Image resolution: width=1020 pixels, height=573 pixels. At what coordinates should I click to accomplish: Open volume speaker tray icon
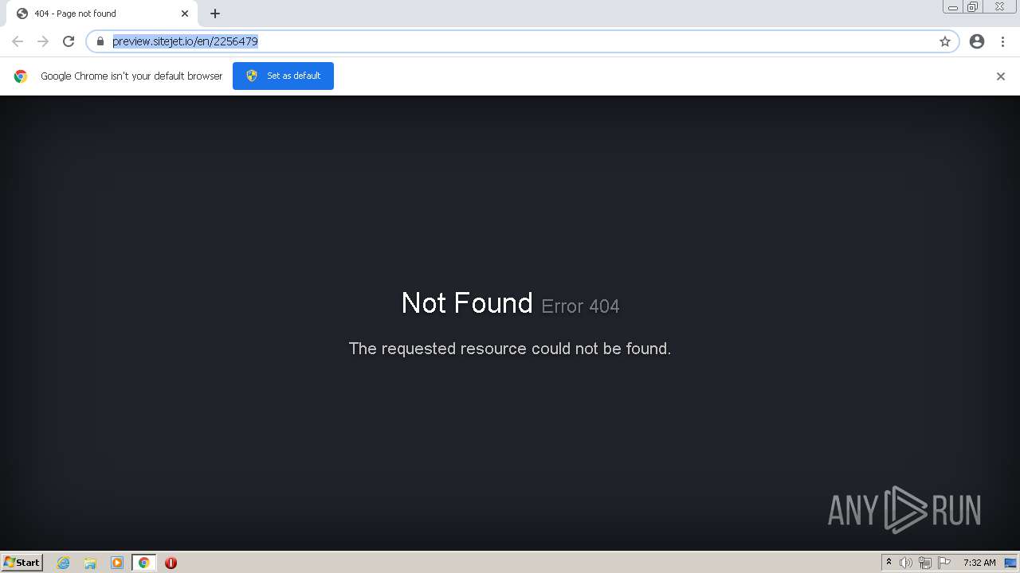[x=906, y=563]
